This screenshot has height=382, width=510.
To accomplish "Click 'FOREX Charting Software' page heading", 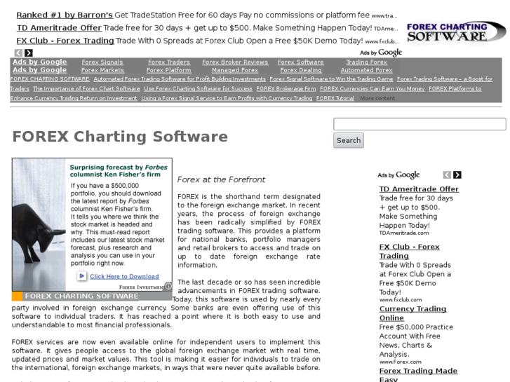I will (x=120, y=137).
